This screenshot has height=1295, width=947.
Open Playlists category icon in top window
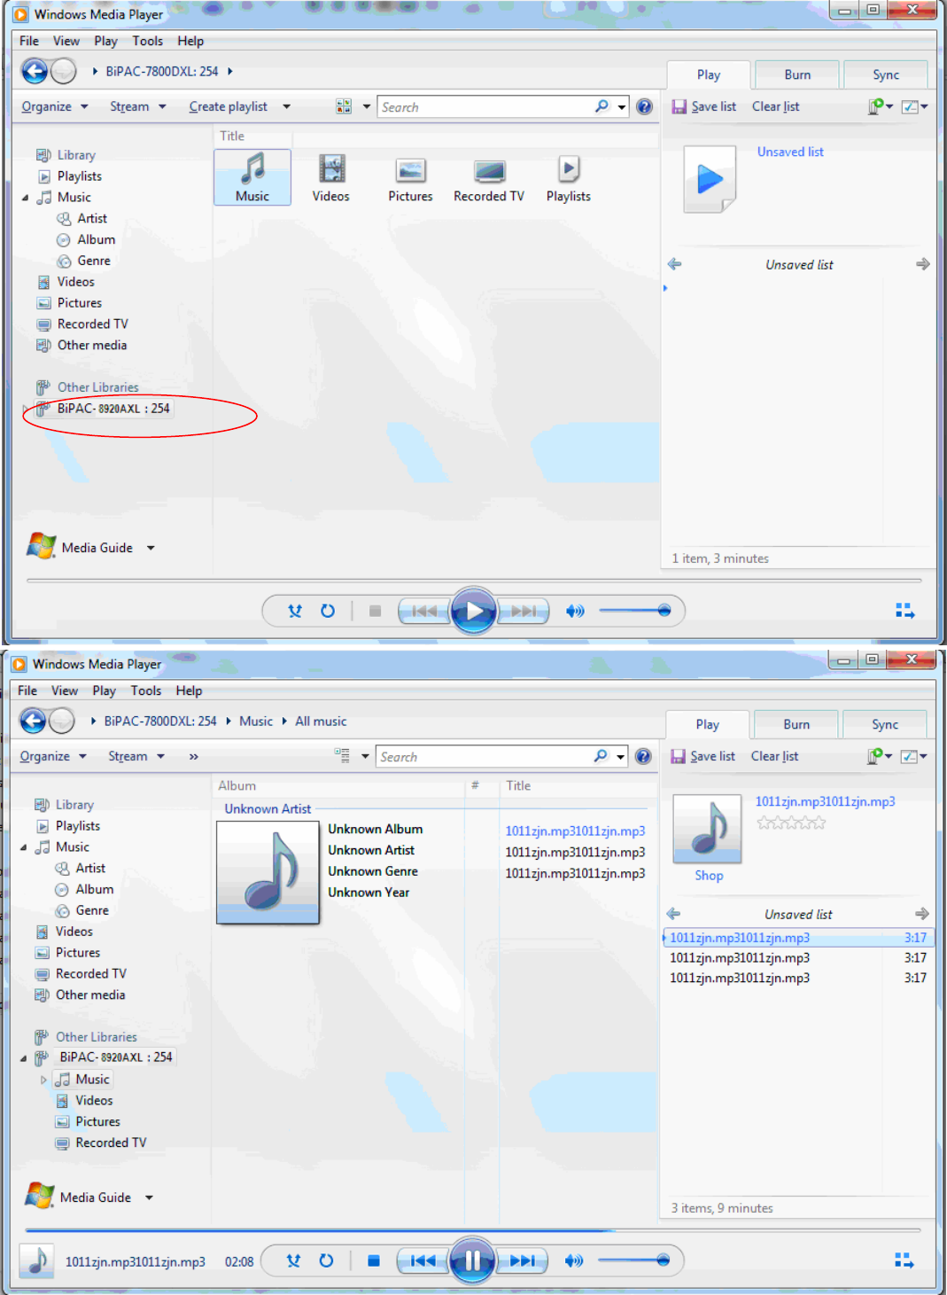(x=569, y=177)
